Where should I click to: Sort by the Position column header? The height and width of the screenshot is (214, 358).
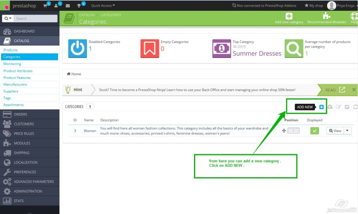pyautogui.click(x=291, y=120)
